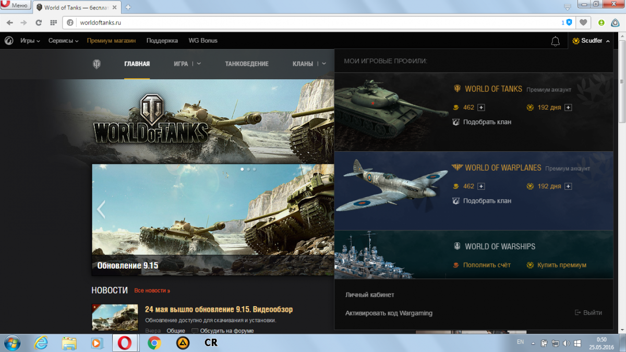Collapse the Scudfer account menu
The height and width of the screenshot is (352, 626).
tap(591, 41)
